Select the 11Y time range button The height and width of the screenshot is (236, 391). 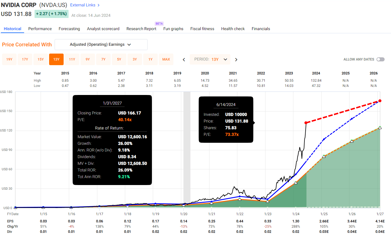(72, 59)
